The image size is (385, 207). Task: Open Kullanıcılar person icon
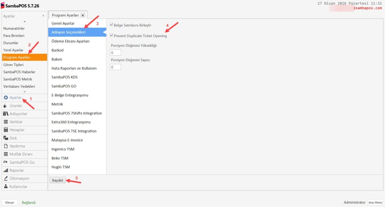pyautogui.click(x=6, y=187)
